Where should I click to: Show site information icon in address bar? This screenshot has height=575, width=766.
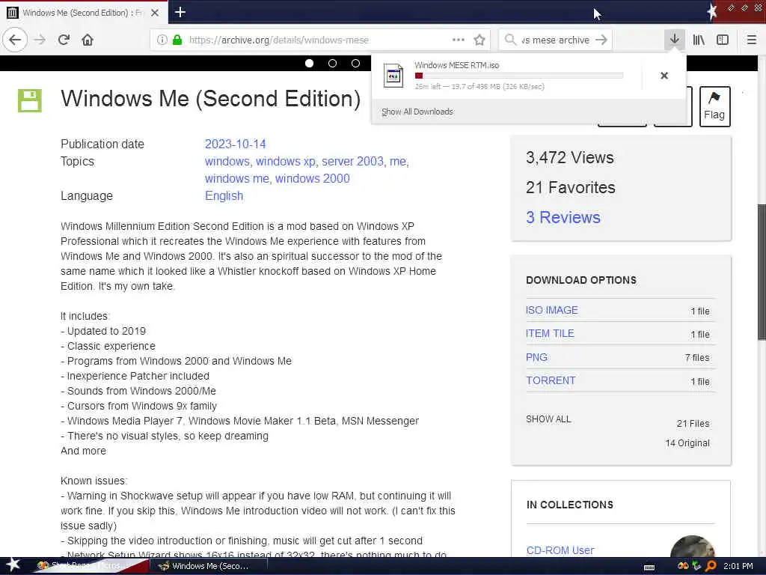[162, 40]
